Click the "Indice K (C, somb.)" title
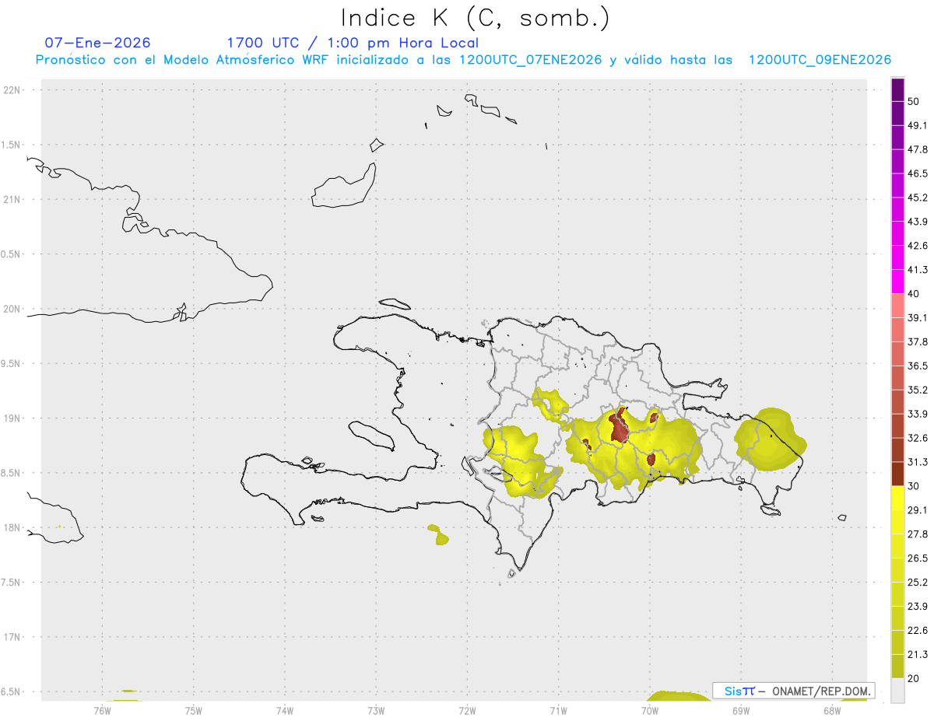This screenshot has height=721, width=934. [x=476, y=19]
